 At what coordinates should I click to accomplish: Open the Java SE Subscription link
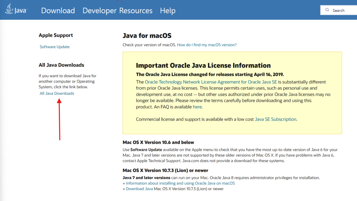pyautogui.click(x=275, y=119)
